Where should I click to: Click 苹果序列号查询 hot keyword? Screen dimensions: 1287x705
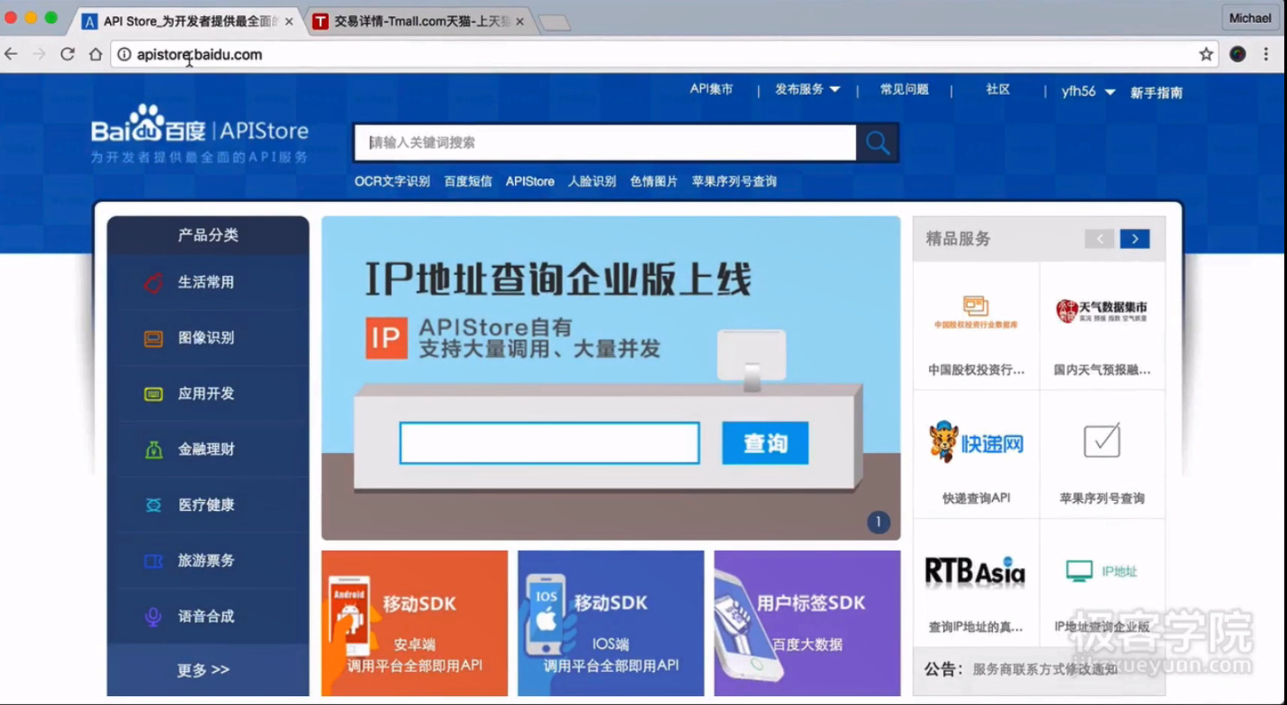734,181
